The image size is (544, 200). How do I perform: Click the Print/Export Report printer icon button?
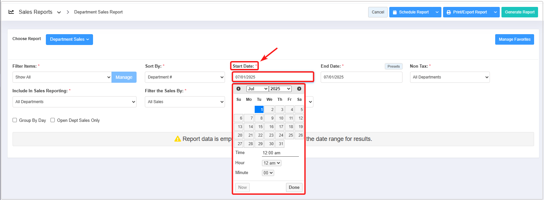[466, 12]
